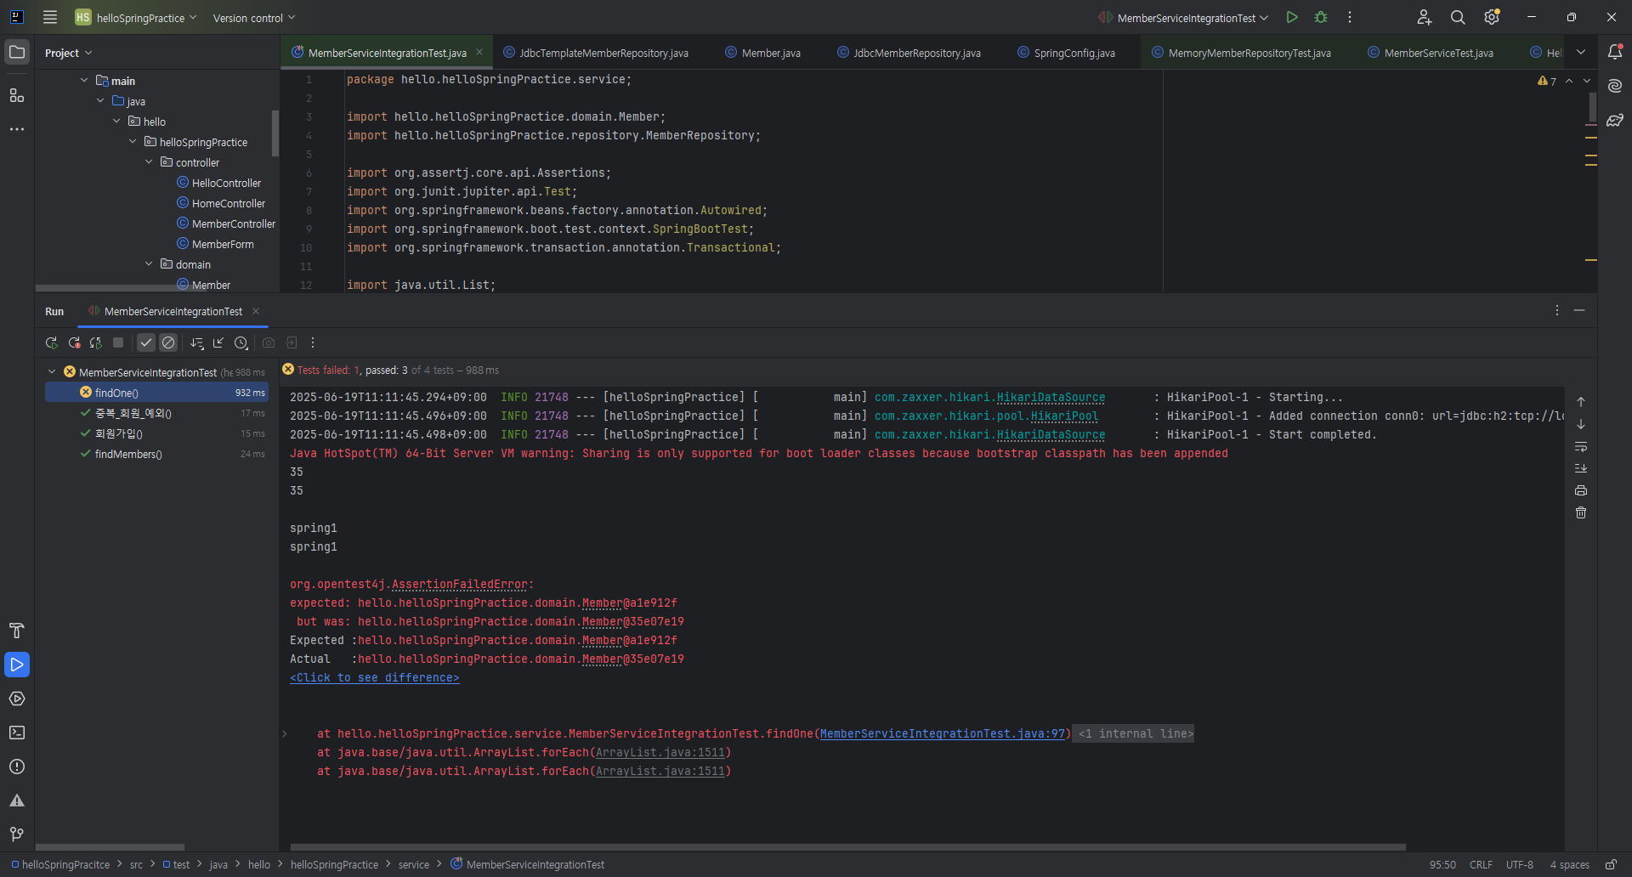Open the run configuration selector MemberServiceIntegrationTest
This screenshot has width=1632, height=877.
[x=1183, y=18]
